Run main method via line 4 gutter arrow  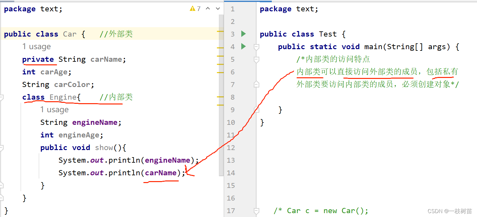[244, 46]
